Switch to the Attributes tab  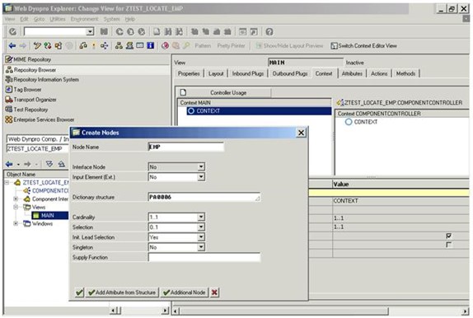tap(352, 73)
